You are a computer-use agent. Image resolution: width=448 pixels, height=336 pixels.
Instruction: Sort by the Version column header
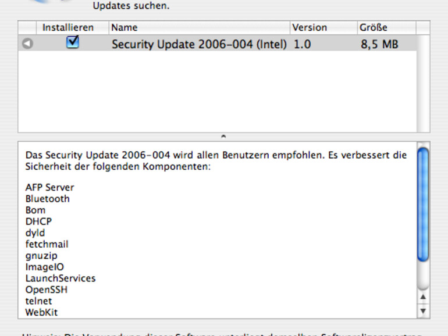pos(323,28)
